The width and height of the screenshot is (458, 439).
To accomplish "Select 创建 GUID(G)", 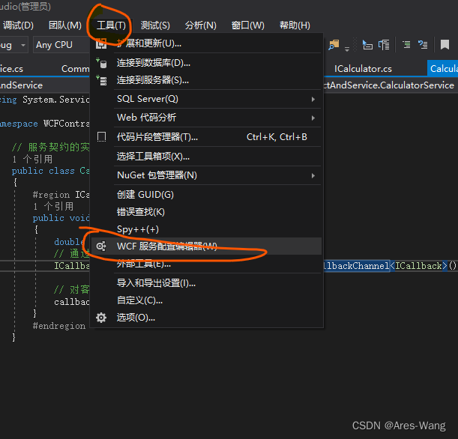I will pyautogui.click(x=206, y=194).
